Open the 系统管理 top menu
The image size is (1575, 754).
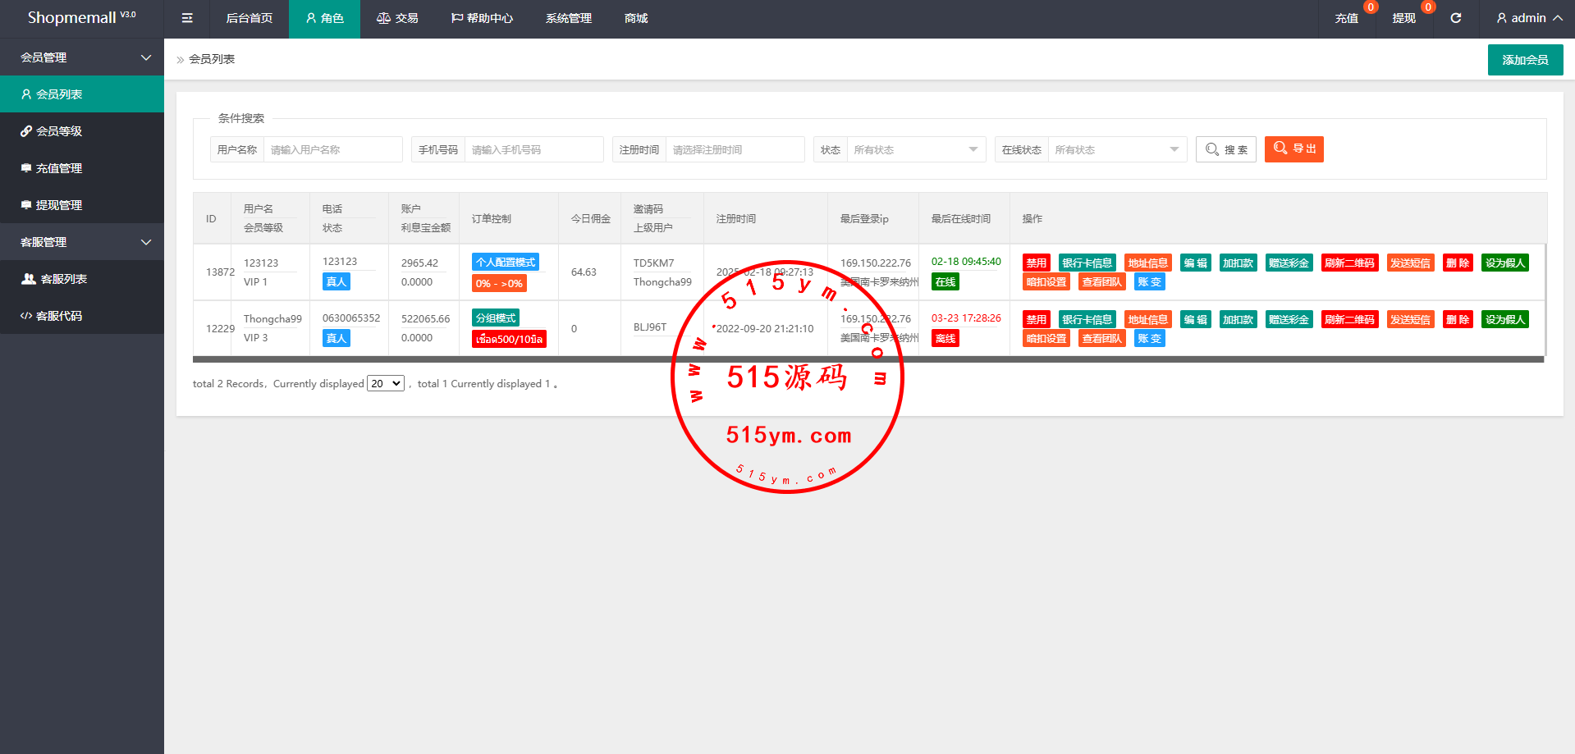(568, 18)
